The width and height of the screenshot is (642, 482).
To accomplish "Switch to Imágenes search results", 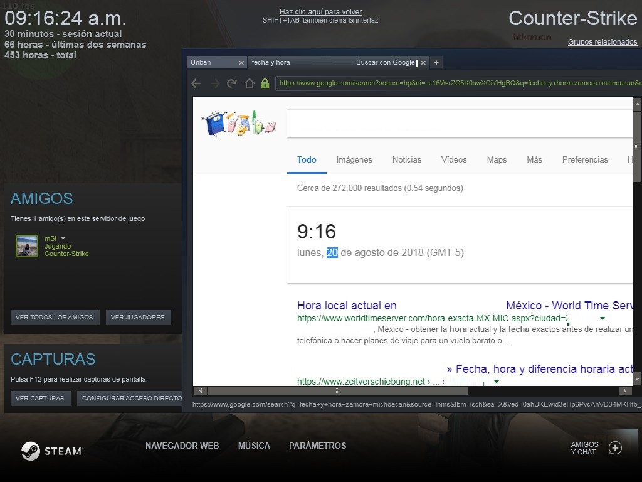I will (354, 160).
